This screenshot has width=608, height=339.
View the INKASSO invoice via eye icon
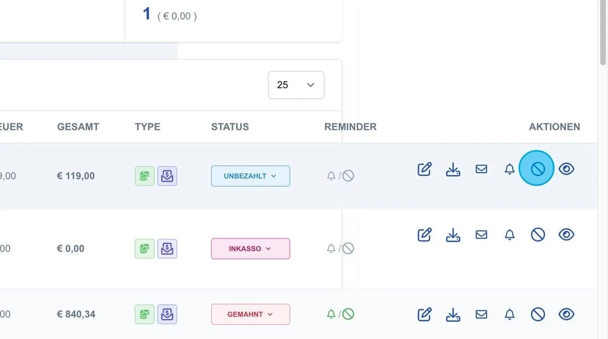pyautogui.click(x=566, y=234)
